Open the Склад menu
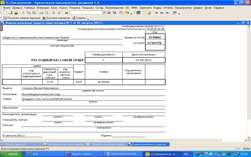The width and height of the screenshot is (251, 157). click(100, 8)
